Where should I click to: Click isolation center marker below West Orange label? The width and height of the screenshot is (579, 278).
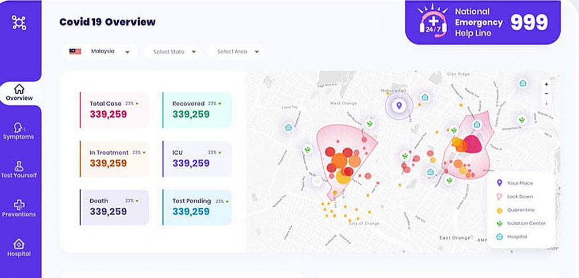pos(369,123)
